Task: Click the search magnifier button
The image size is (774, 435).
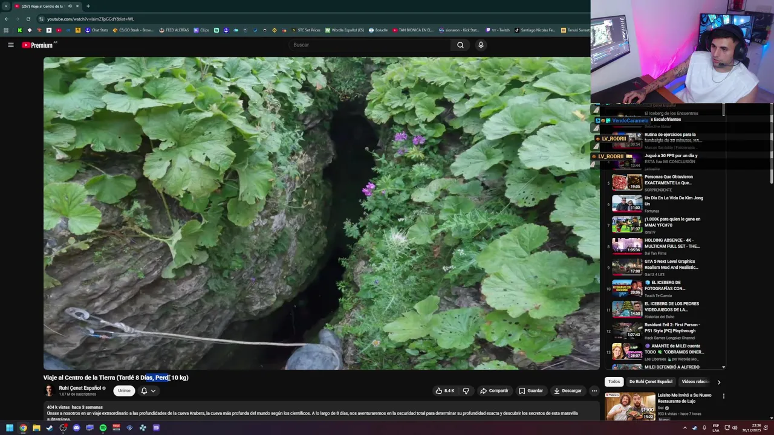Action: click(460, 45)
